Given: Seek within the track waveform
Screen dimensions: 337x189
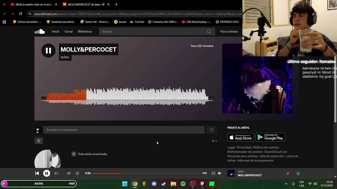Looking at the screenshot, I should pyautogui.click(x=127, y=96).
